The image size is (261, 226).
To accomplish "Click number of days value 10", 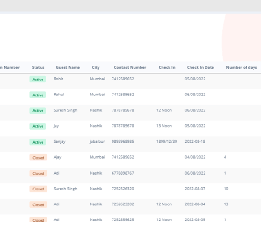I will coord(226,189).
